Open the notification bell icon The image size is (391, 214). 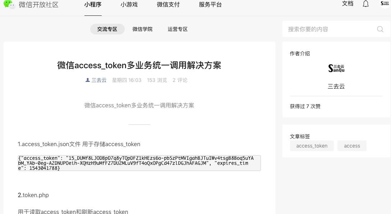pyautogui.click(x=365, y=4)
